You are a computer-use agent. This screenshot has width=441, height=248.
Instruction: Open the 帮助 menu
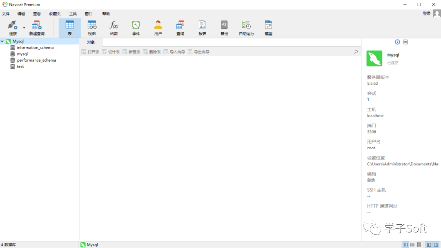(x=106, y=13)
